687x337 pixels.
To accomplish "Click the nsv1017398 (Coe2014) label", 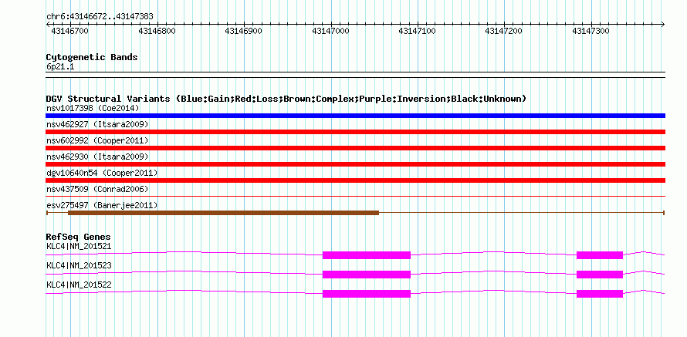I will point(93,108).
